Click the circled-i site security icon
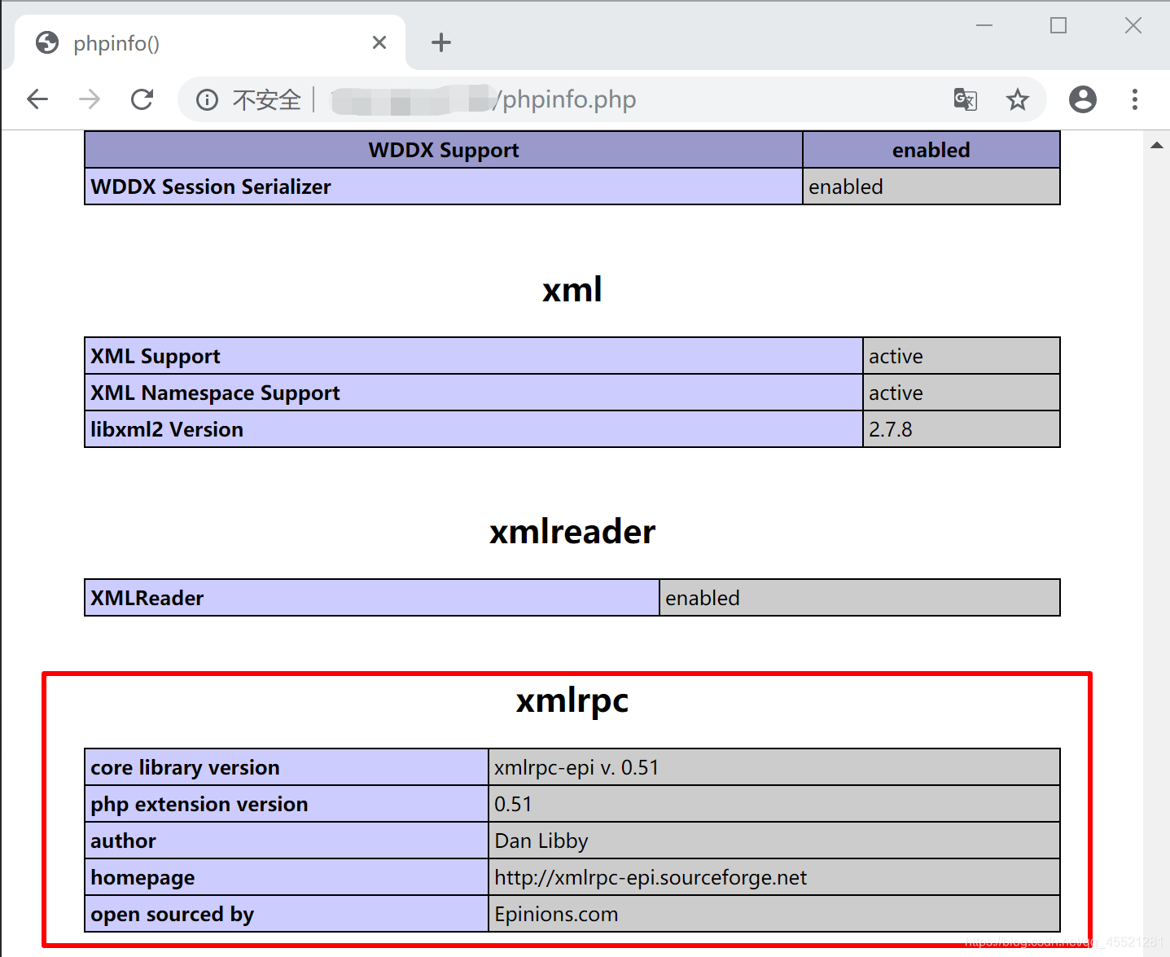This screenshot has height=957, width=1170. click(x=207, y=99)
